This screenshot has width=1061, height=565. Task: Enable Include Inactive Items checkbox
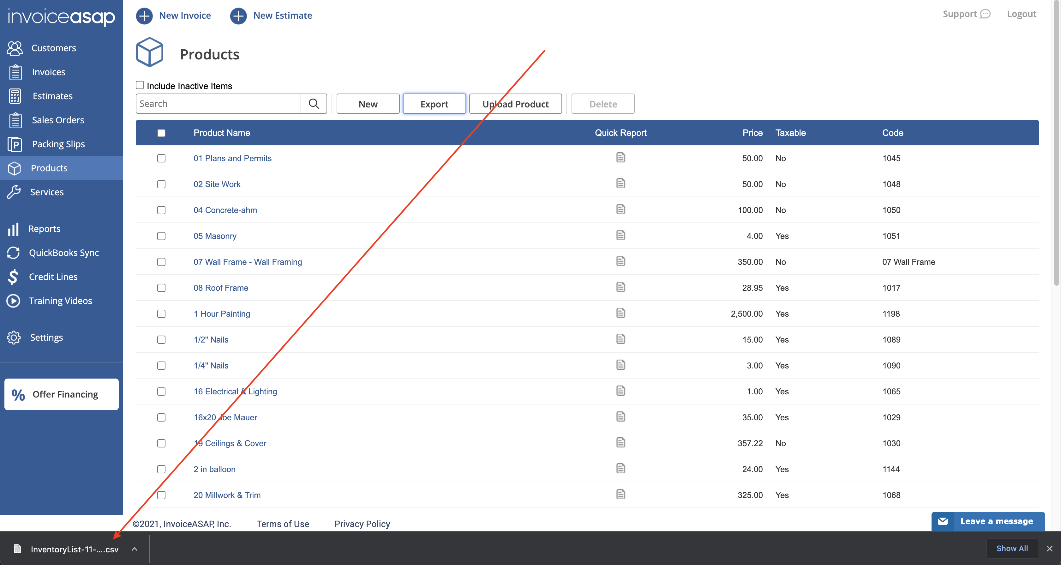(x=140, y=85)
